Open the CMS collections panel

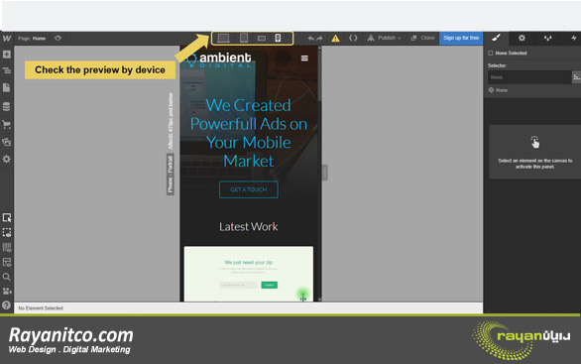[7, 106]
